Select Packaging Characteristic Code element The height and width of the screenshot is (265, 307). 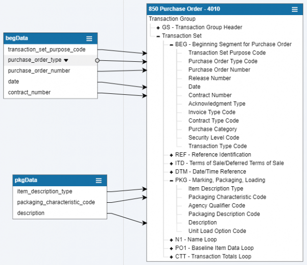coord(227,197)
